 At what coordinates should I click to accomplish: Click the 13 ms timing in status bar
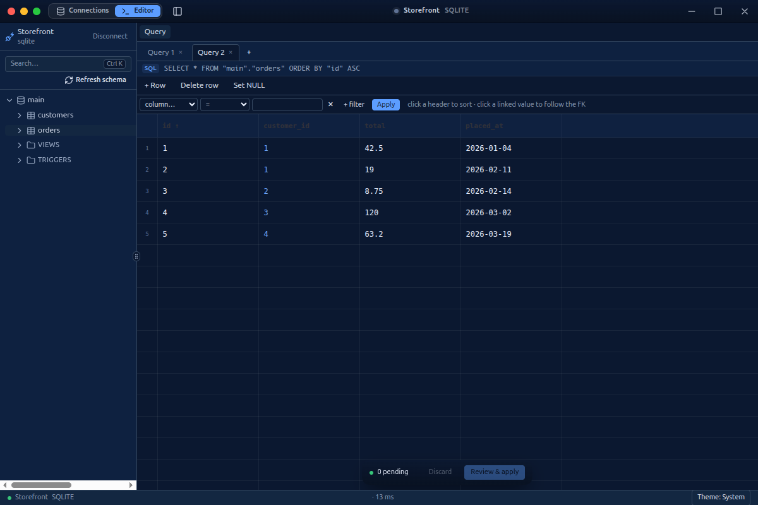(383, 497)
